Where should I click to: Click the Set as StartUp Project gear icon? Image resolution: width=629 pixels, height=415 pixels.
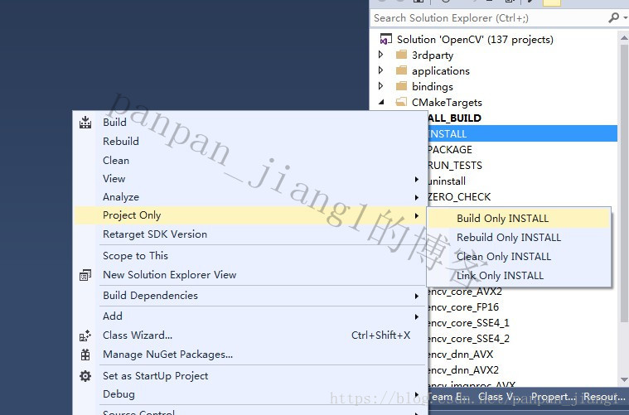point(85,376)
